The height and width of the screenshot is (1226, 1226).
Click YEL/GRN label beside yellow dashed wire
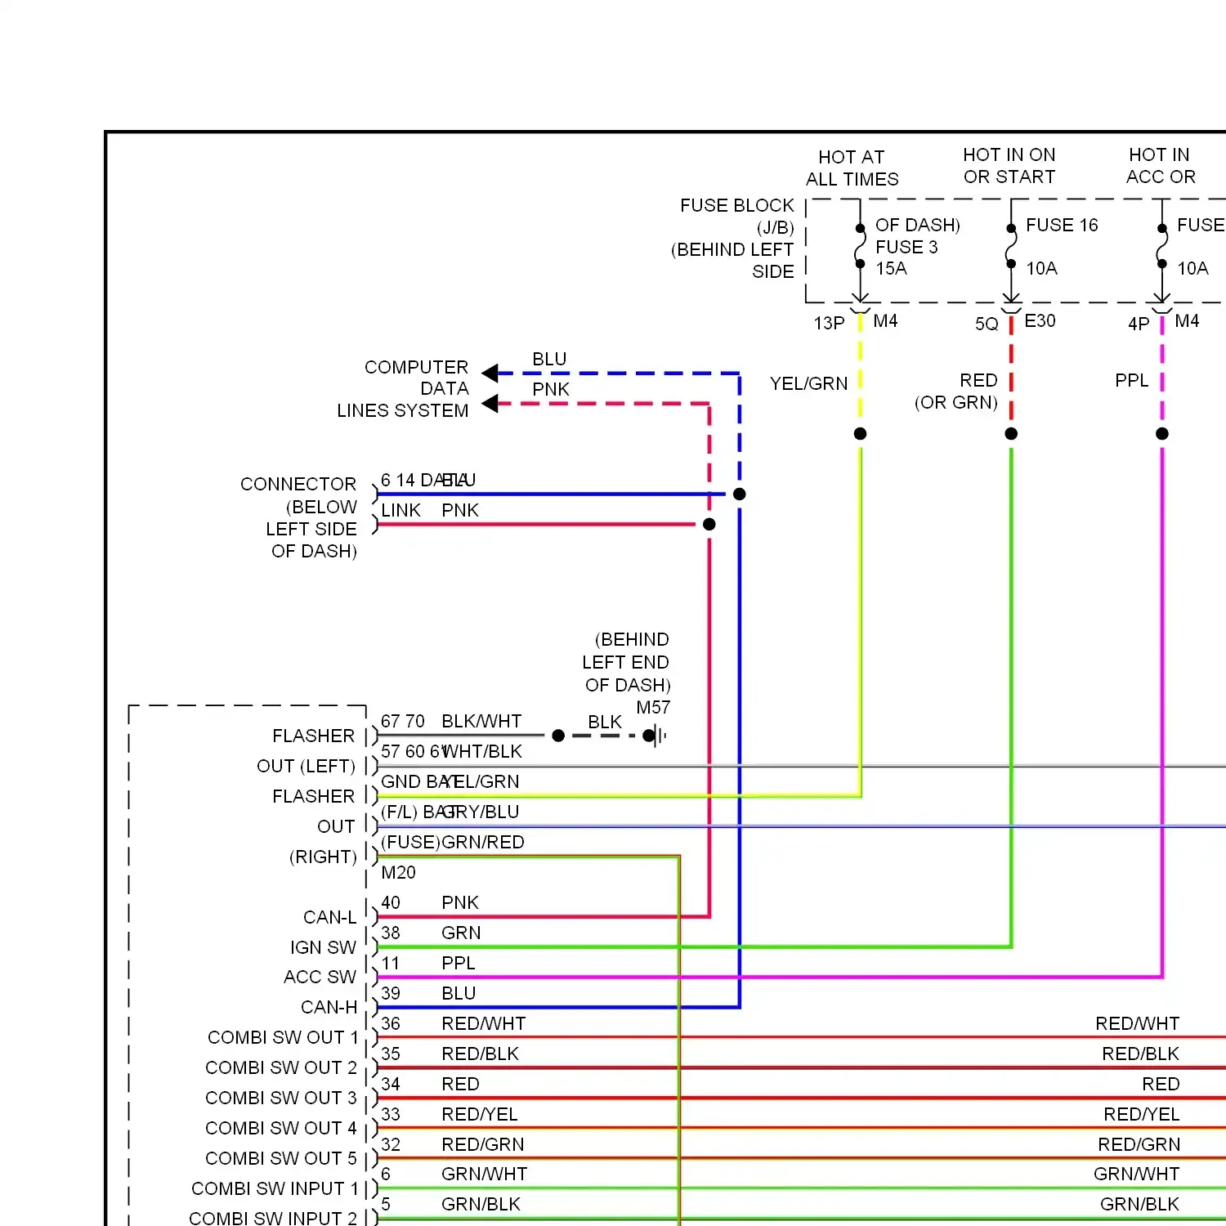pos(808,383)
